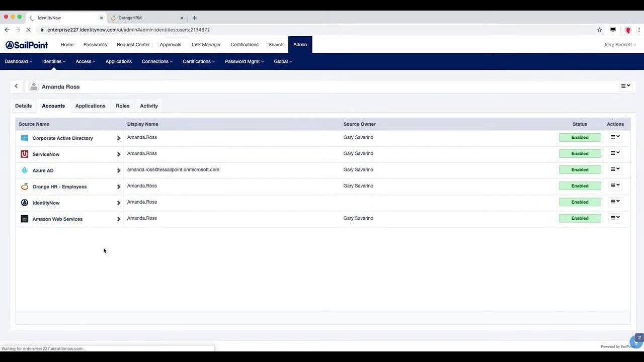Click the Amanda Ross avatar icon
Image resolution: width=644 pixels, height=362 pixels.
34,87
